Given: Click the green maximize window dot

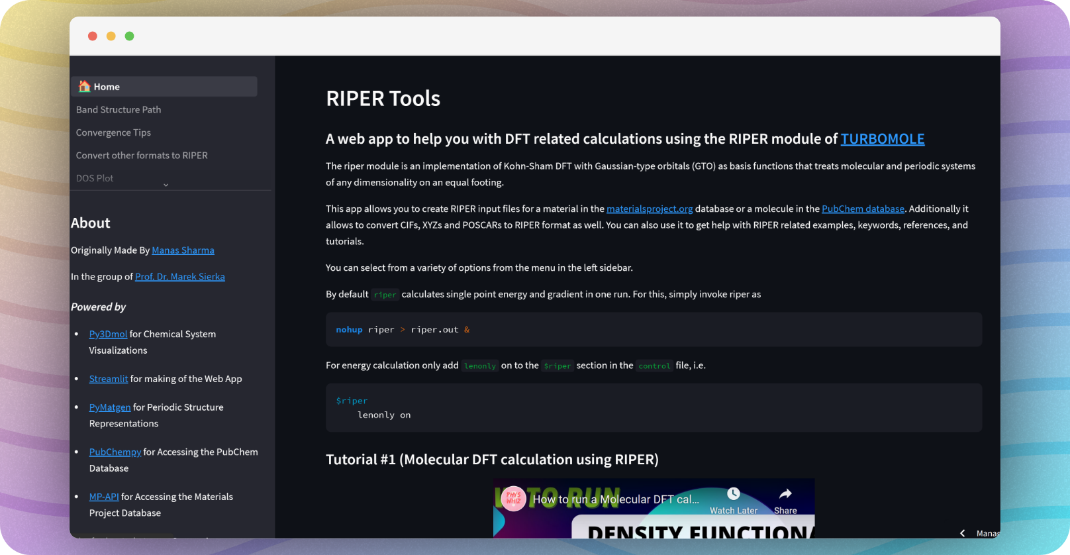Looking at the screenshot, I should 130,36.
